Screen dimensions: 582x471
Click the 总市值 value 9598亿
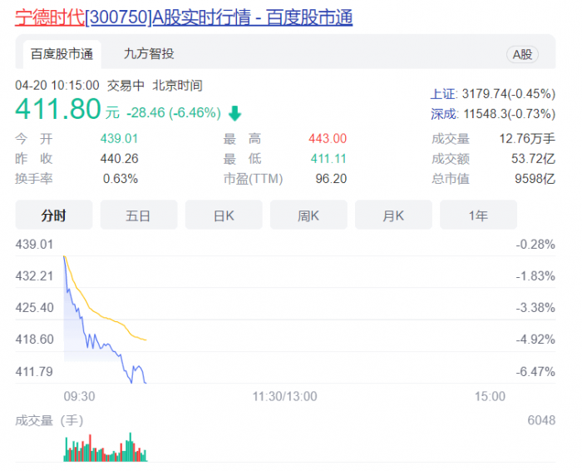point(535,179)
